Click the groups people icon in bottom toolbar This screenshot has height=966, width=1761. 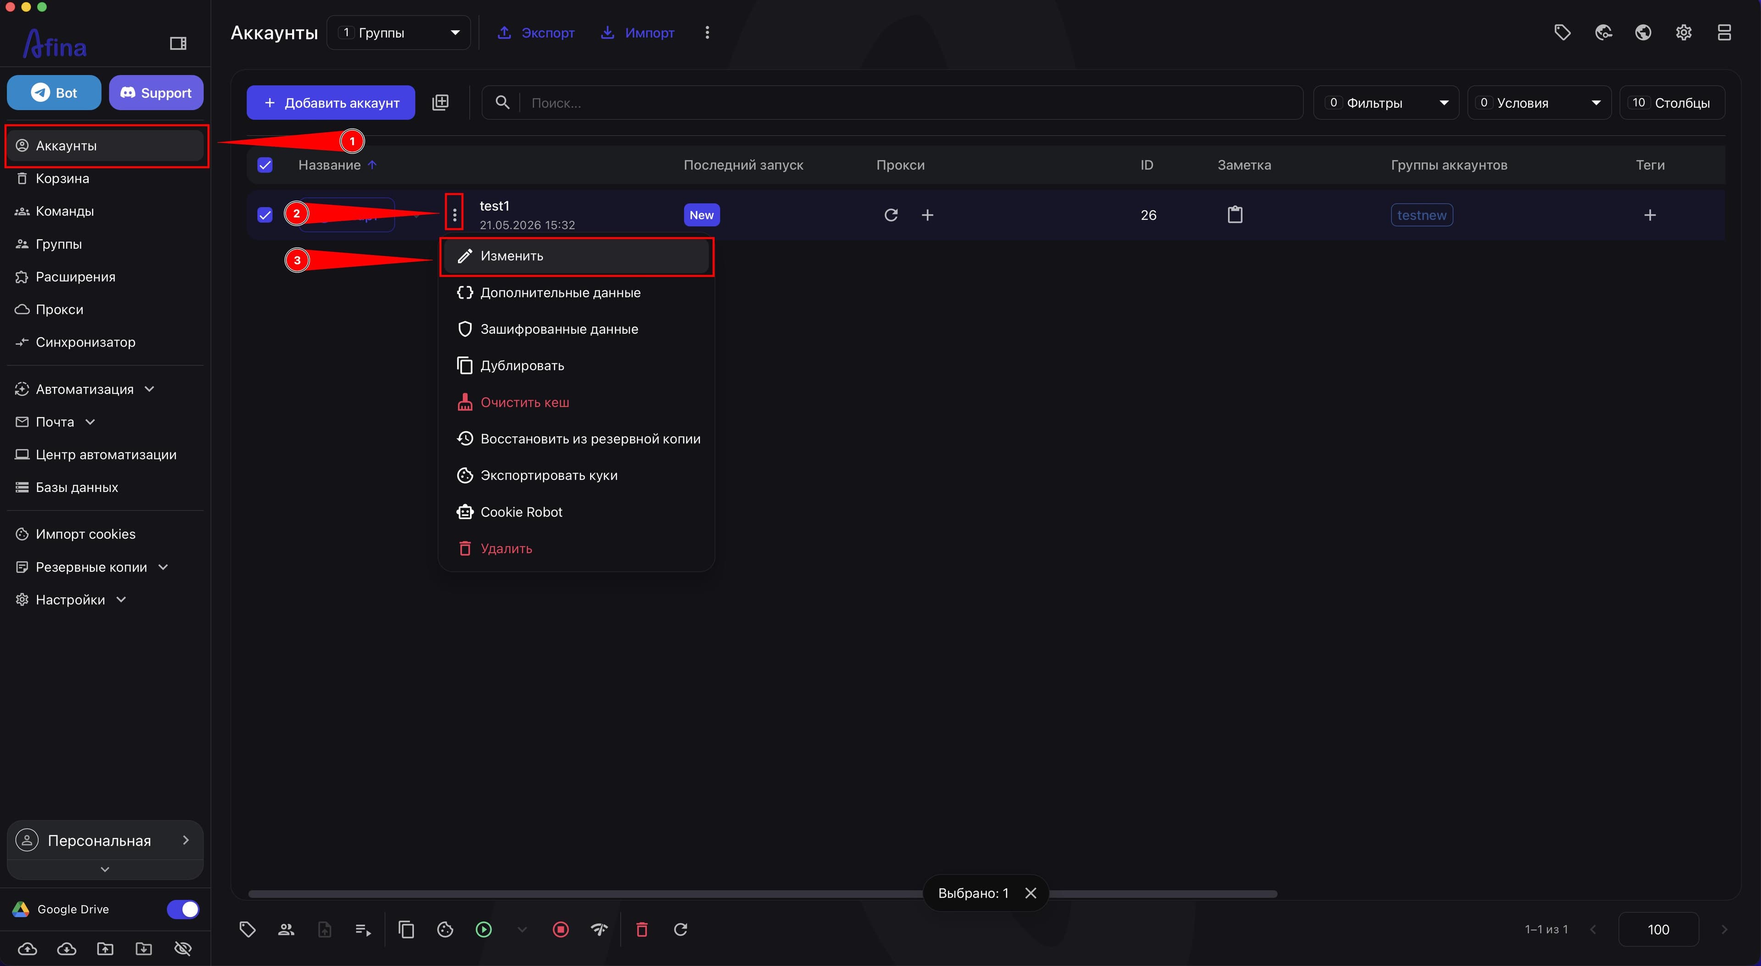(x=287, y=929)
